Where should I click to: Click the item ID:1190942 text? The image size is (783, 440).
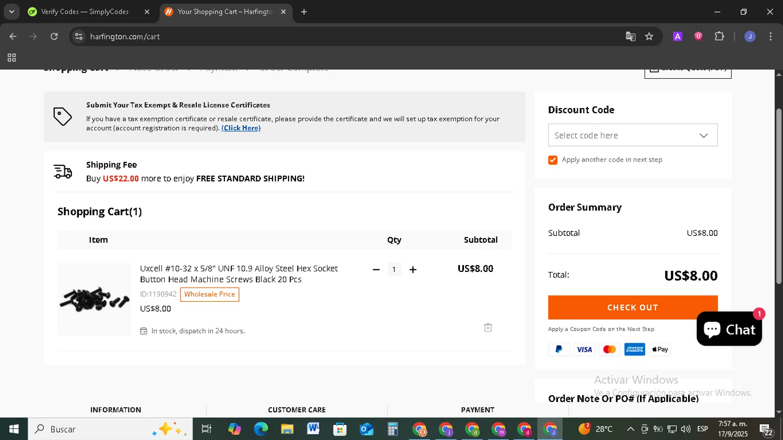coord(158,294)
